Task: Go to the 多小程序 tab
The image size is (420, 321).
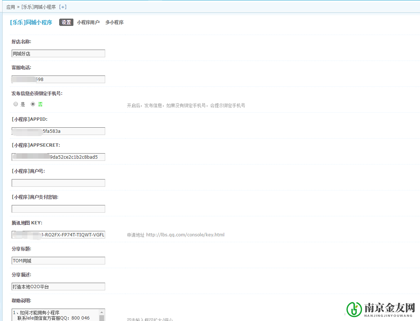Action: tap(114, 22)
